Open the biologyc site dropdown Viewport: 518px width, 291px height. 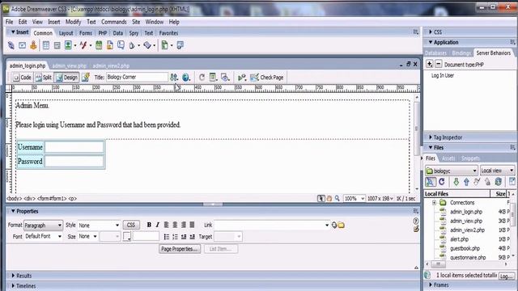coord(452,171)
